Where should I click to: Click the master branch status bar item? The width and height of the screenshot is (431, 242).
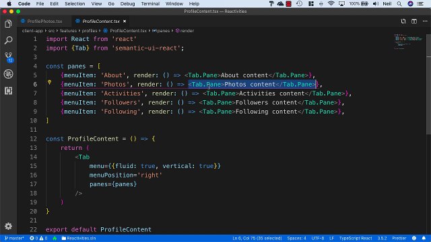click(x=14, y=238)
